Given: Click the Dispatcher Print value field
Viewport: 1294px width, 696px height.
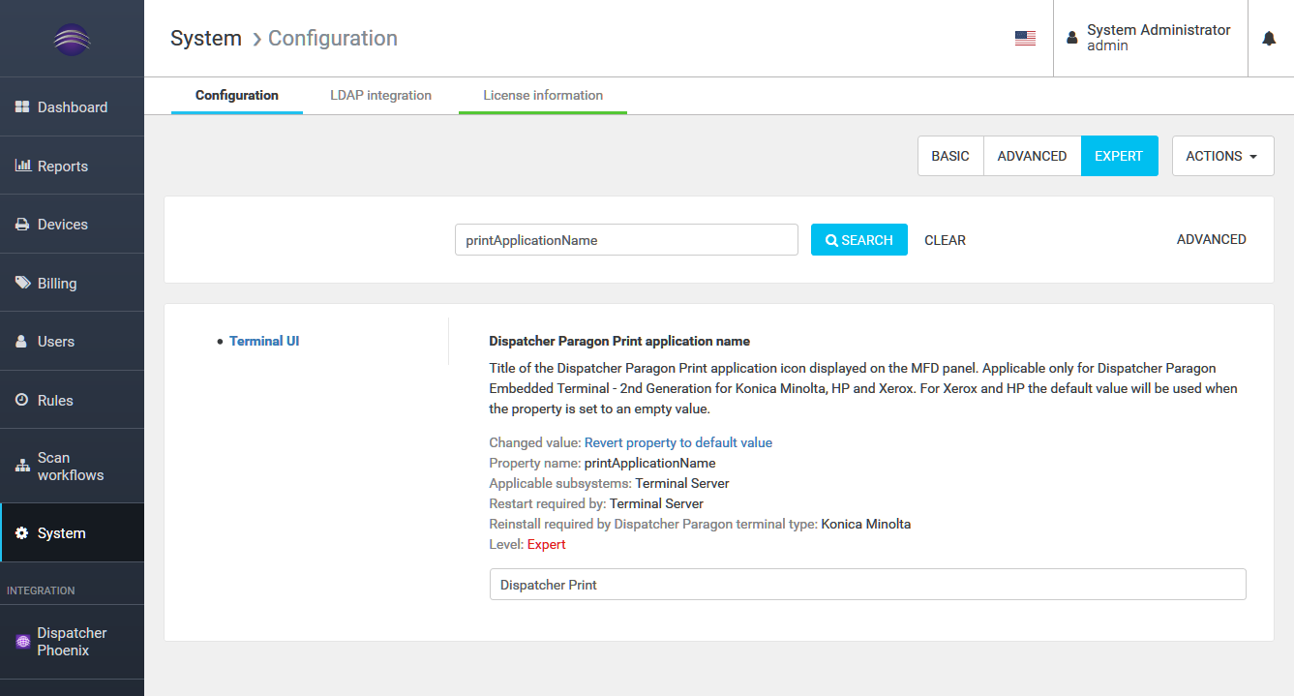Looking at the screenshot, I should tap(867, 585).
